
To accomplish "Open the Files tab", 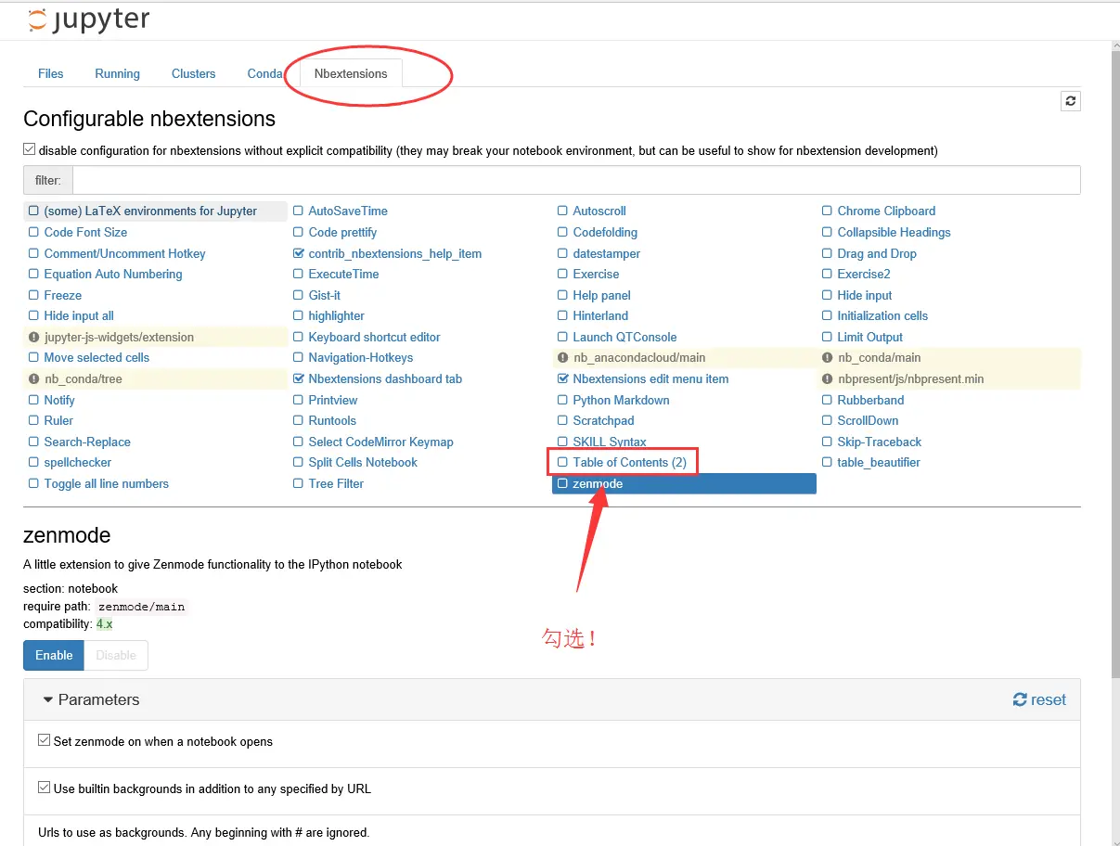I will 51,73.
